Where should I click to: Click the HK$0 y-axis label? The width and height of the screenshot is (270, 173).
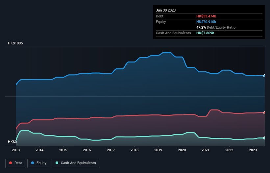point(12,142)
